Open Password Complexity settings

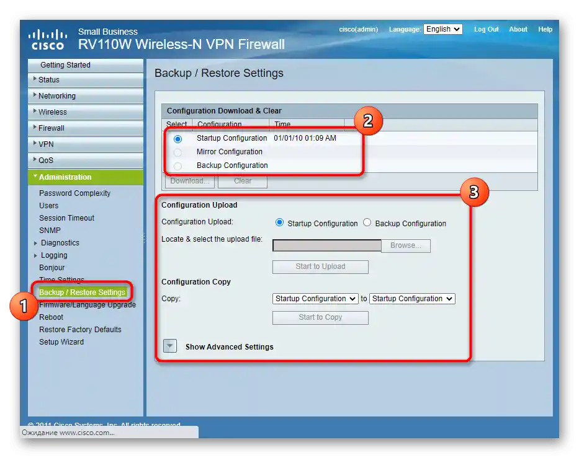[x=74, y=193]
